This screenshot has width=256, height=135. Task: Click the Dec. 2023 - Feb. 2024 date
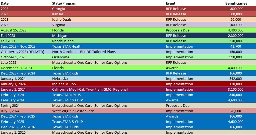[x=18, y=73]
